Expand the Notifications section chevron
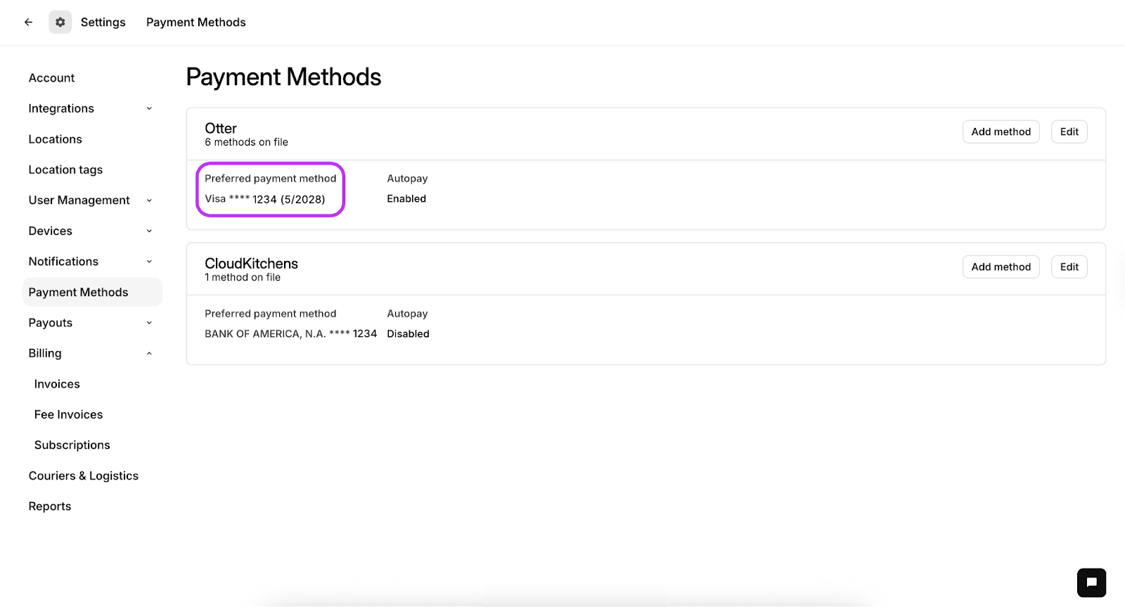 coord(149,262)
